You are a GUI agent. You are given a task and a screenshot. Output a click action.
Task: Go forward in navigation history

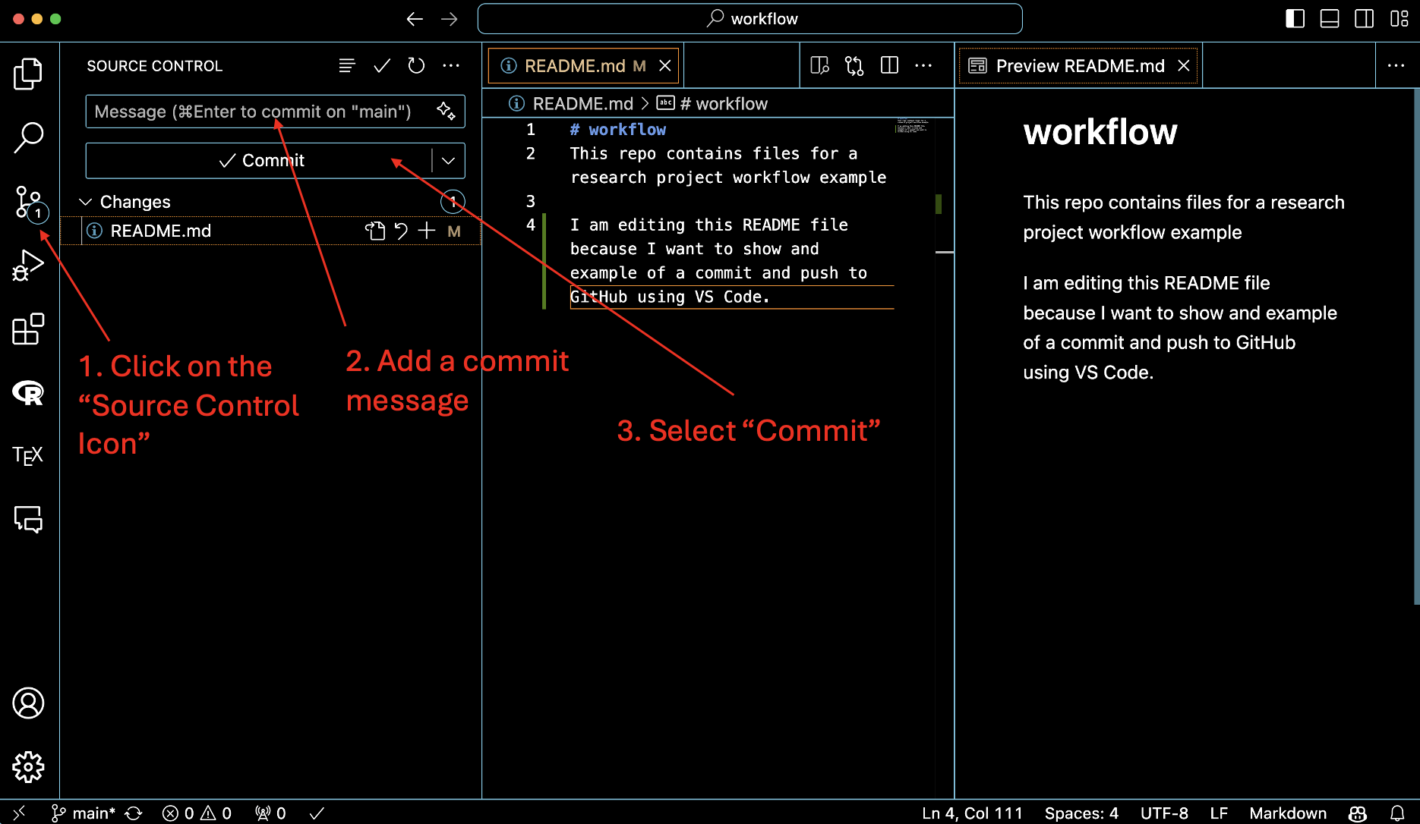point(450,19)
